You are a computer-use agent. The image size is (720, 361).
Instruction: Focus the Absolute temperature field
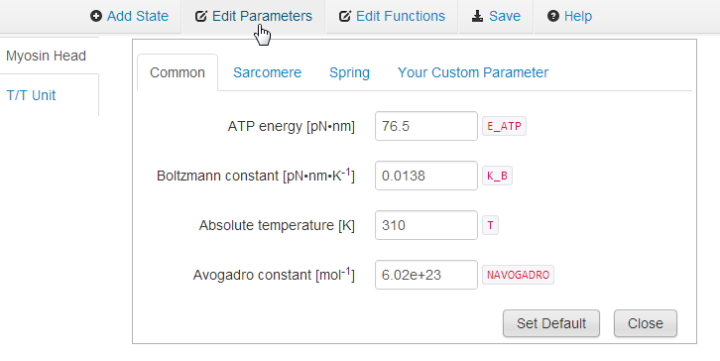[426, 225]
